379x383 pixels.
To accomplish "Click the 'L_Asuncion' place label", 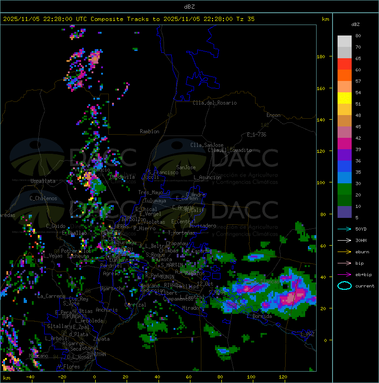I will [x=207, y=177].
